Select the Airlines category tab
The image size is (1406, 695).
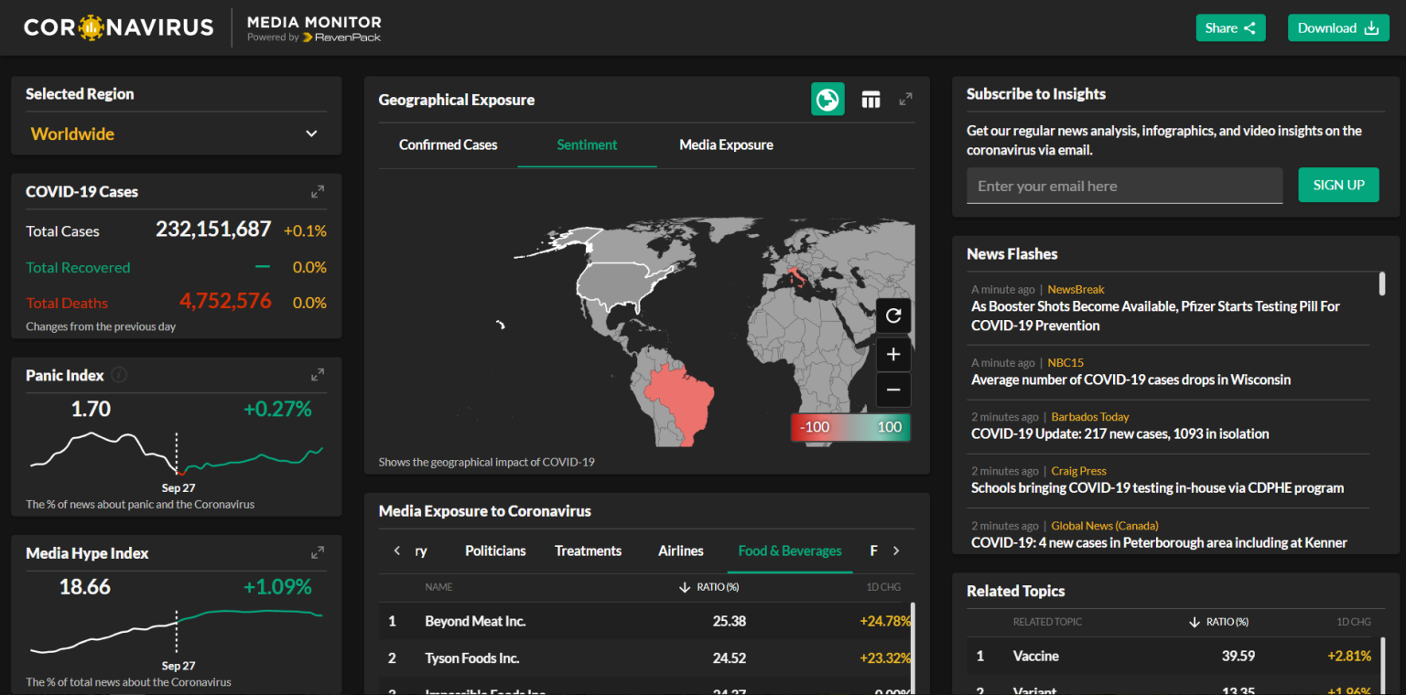pos(680,551)
